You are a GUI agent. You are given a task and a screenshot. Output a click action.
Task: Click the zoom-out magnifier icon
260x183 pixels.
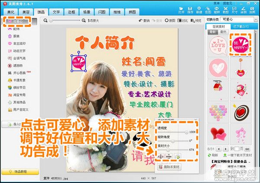pyautogui.click(x=45, y=20)
